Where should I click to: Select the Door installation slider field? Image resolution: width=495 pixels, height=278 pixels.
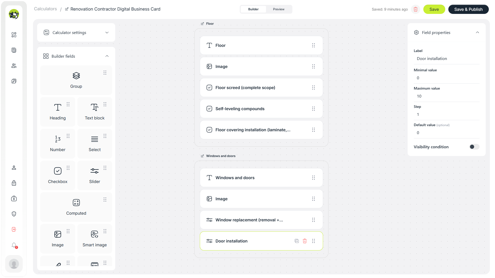261,241
